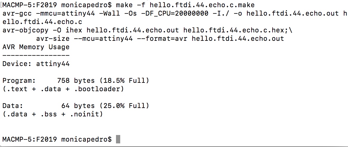Click the avr-size command text
Image resolution: width=348 pixels, height=147 pixels.
pos(53,39)
